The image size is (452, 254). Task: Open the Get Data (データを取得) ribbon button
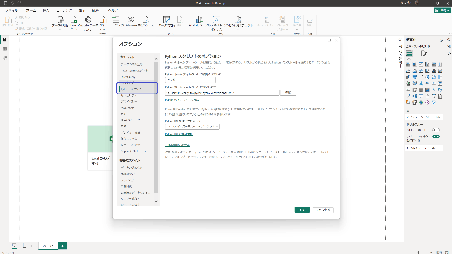(60, 23)
